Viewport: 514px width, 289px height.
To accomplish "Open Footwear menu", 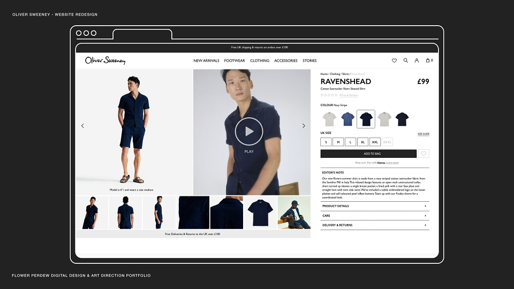I will pos(235,60).
